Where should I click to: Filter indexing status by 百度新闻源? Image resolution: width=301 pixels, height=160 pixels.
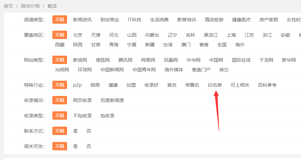pos(112,100)
